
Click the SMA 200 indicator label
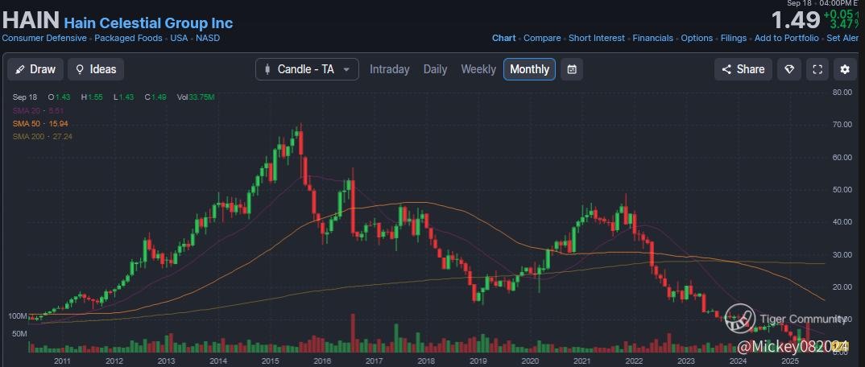[x=43, y=136]
